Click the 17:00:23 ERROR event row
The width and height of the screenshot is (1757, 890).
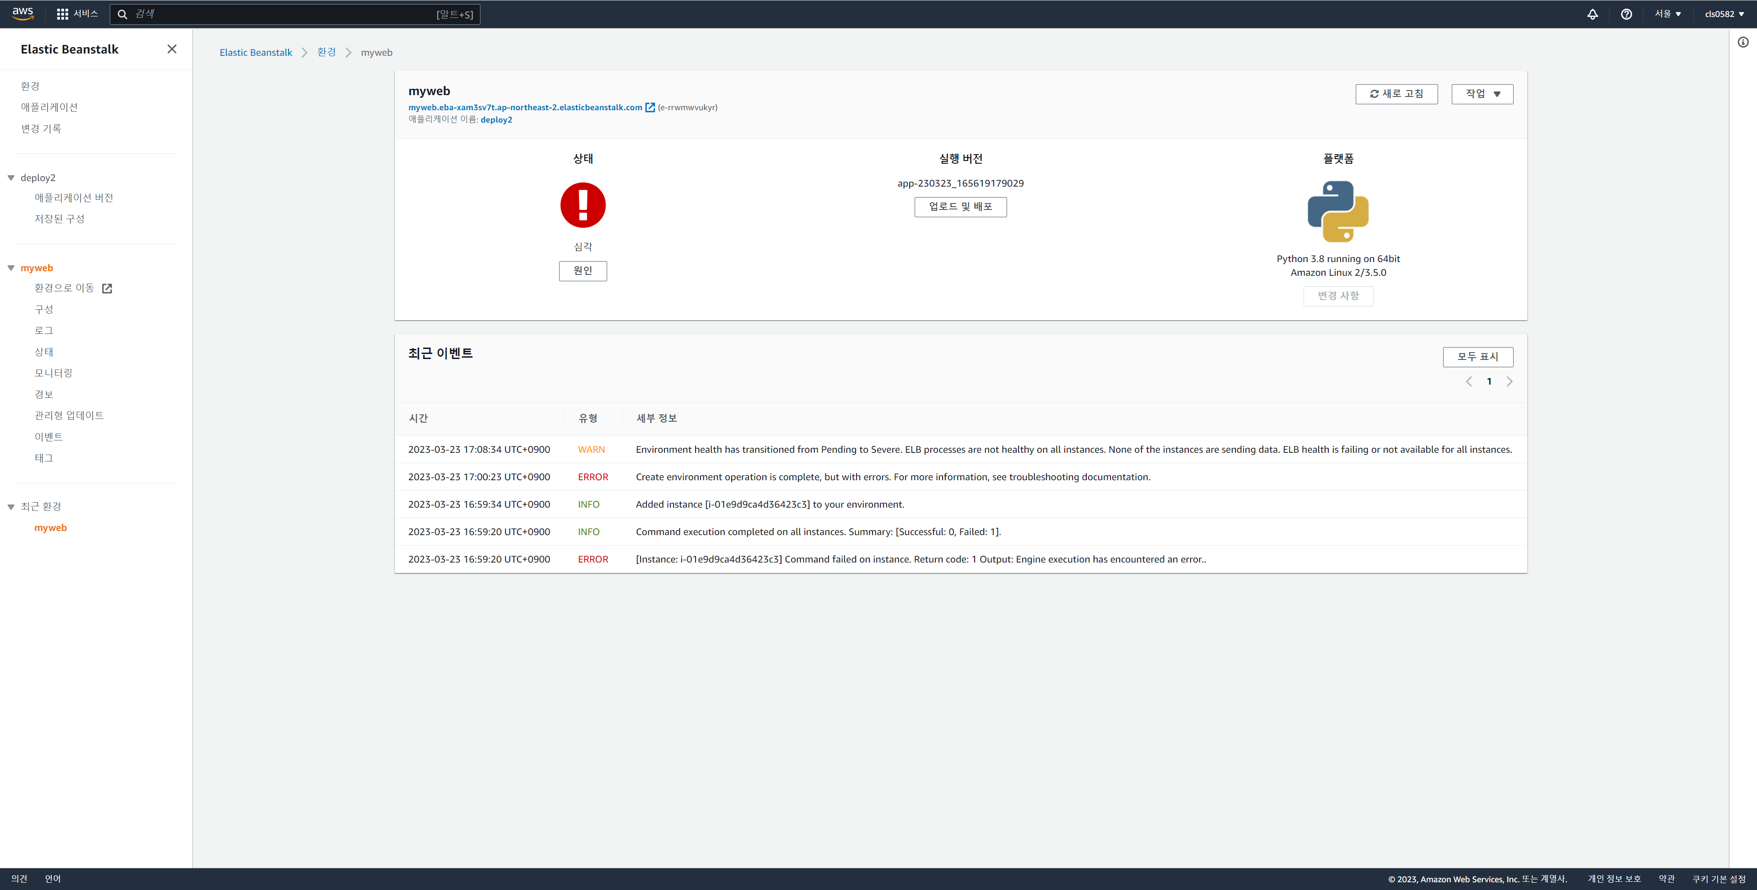960,477
